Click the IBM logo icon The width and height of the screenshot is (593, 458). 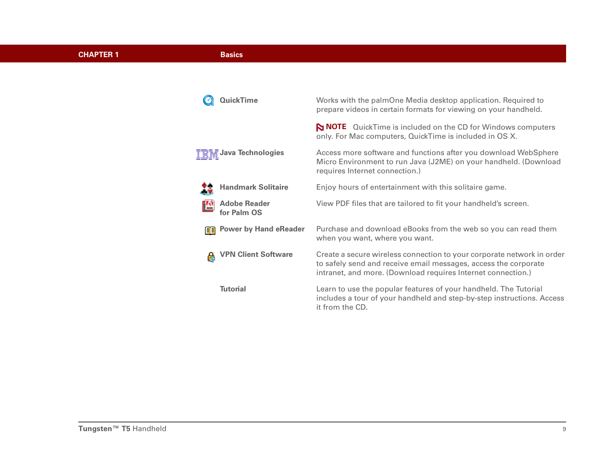[207, 154]
